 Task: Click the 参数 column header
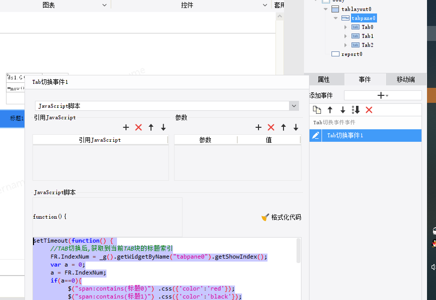tap(205, 140)
